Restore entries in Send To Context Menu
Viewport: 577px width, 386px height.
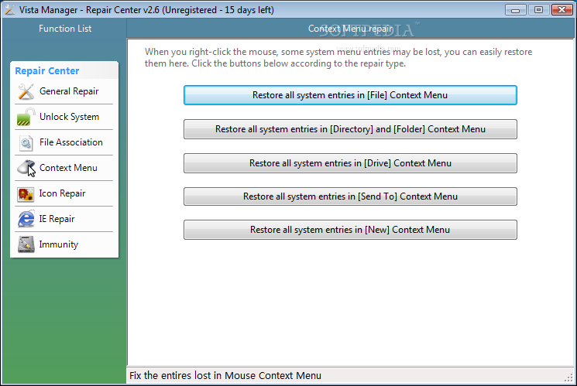click(350, 196)
